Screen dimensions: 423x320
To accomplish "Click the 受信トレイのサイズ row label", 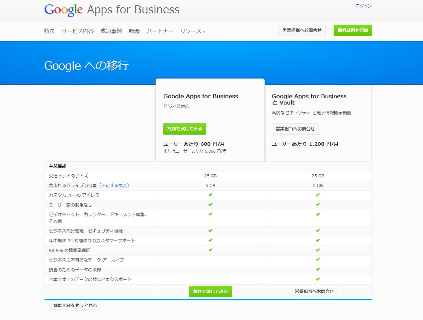I will pyautogui.click(x=69, y=176).
